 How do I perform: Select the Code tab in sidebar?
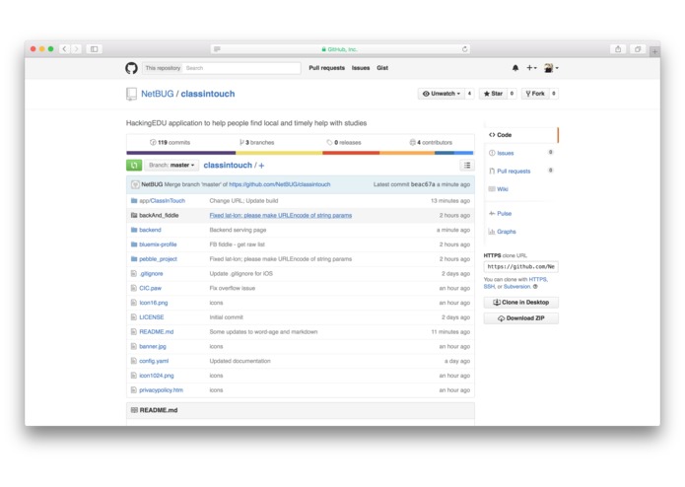pyautogui.click(x=520, y=135)
